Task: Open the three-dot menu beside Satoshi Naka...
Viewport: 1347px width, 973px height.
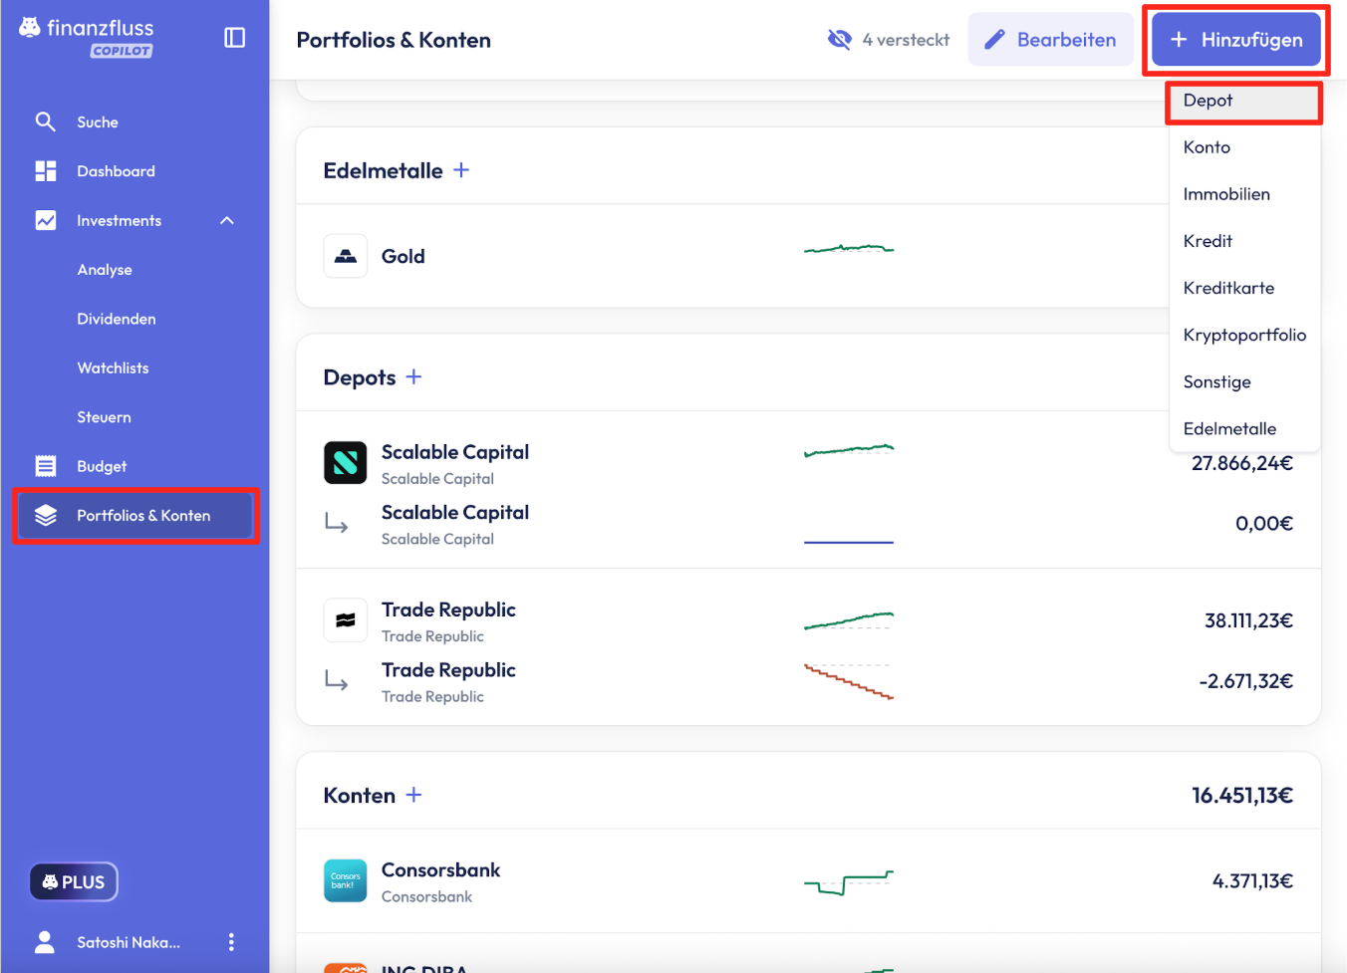Action: click(x=231, y=942)
